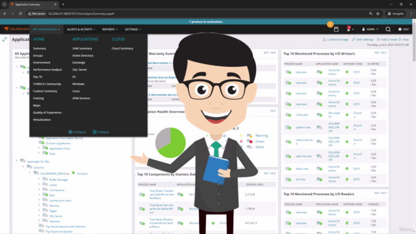Click Edit on Warranty Summary widget
The image size is (416, 234).
pyautogui.click(x=266, y=53)
